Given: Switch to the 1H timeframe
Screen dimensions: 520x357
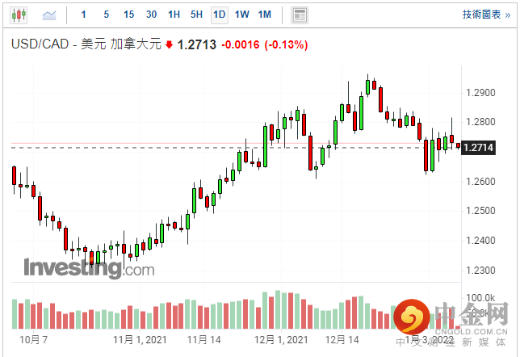Looking at the screenshot, I should [x=174, y=15].
